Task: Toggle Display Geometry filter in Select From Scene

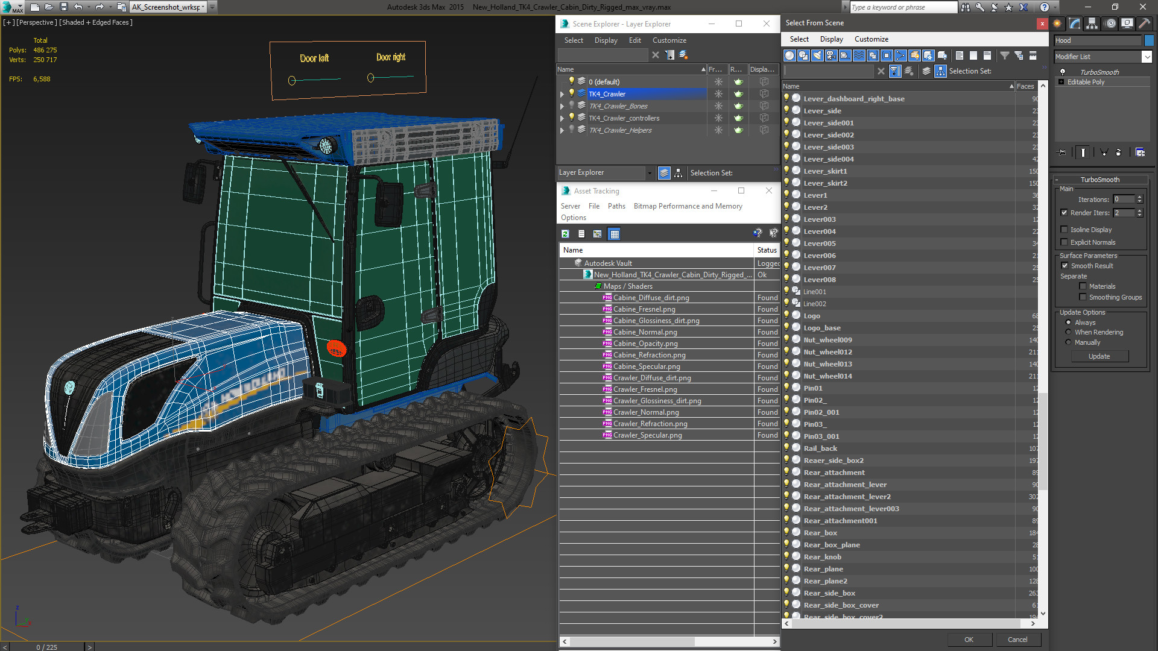Action: 789,55
